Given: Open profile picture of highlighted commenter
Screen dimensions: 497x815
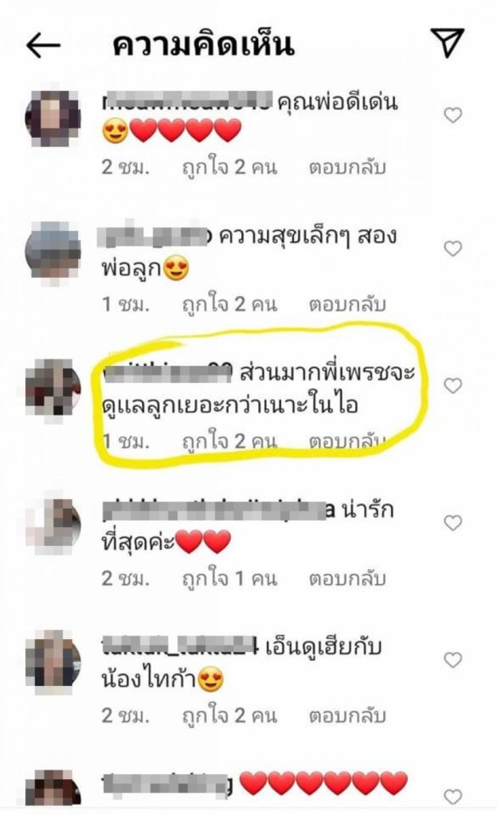Looking at the screenshot, I should (x=53, y=388).
